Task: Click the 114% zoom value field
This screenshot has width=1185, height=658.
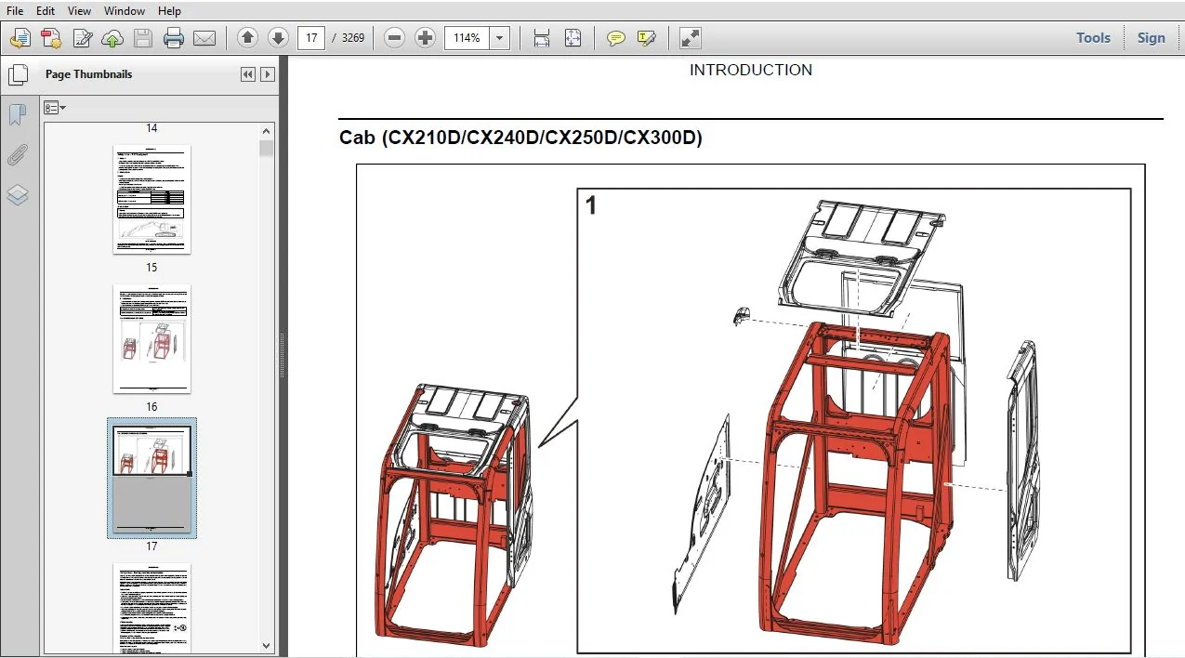Action: [467, 38]
